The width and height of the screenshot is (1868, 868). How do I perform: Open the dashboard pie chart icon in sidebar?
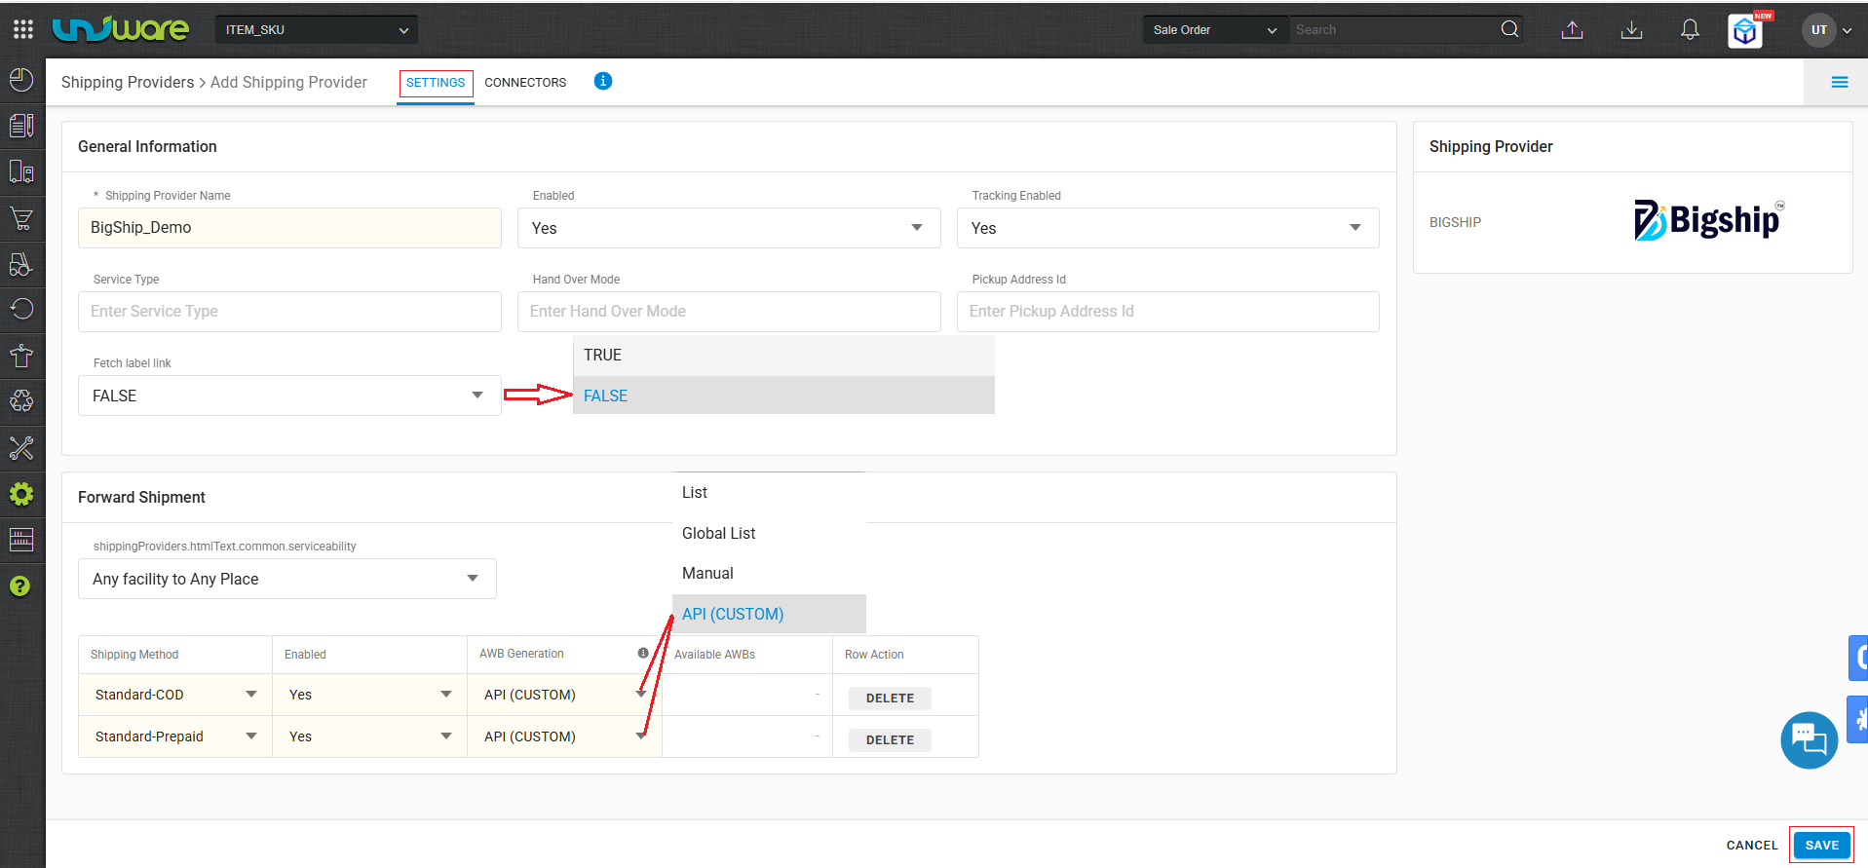tap(21, 80)
